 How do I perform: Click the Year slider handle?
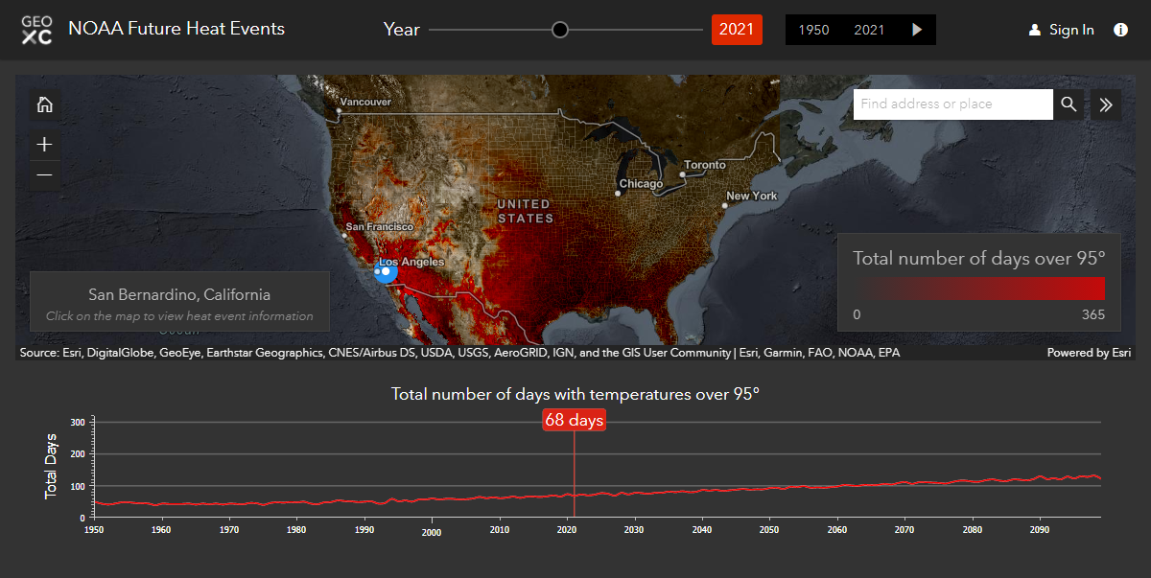coord(560,30)
